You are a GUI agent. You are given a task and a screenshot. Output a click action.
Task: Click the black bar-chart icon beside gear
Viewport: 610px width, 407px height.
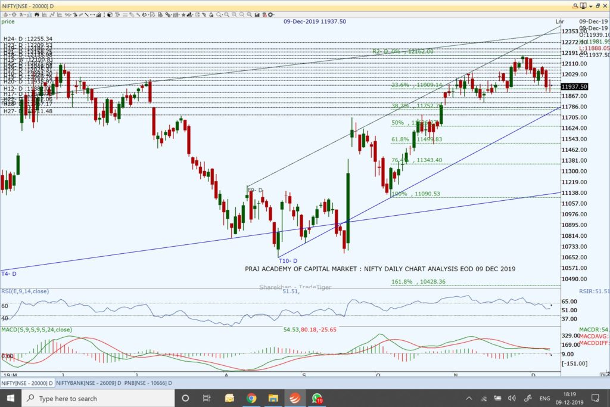(x=257, y=15)
